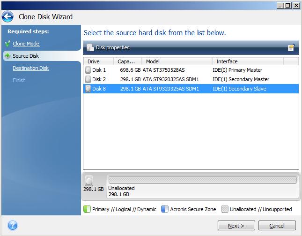Select the Disk 1 row name
Image resolution: width=302 pixels, height=236 pixels.
pos(99,70)
